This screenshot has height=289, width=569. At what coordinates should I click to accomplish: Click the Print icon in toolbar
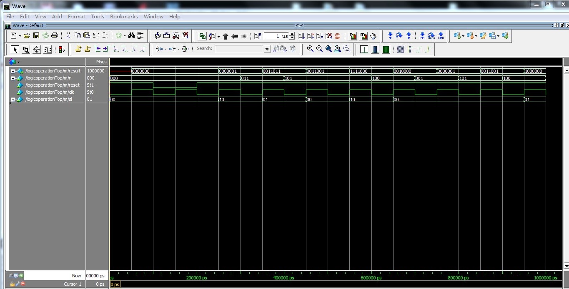click(x=54, y=36)
